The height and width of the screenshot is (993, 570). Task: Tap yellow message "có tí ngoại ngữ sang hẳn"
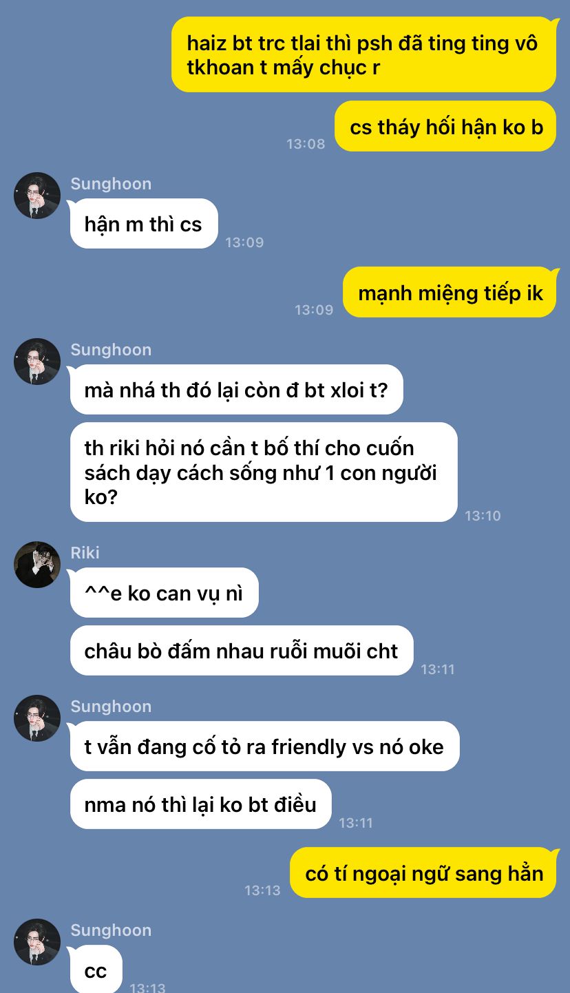pos(423,873)
